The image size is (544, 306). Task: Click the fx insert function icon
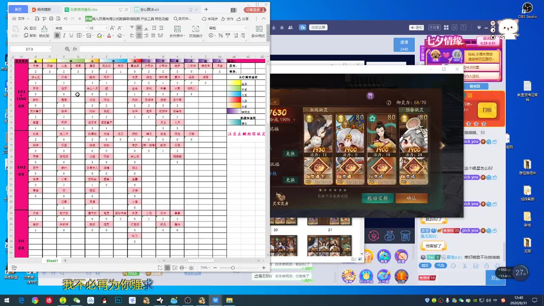pos(75,49)
